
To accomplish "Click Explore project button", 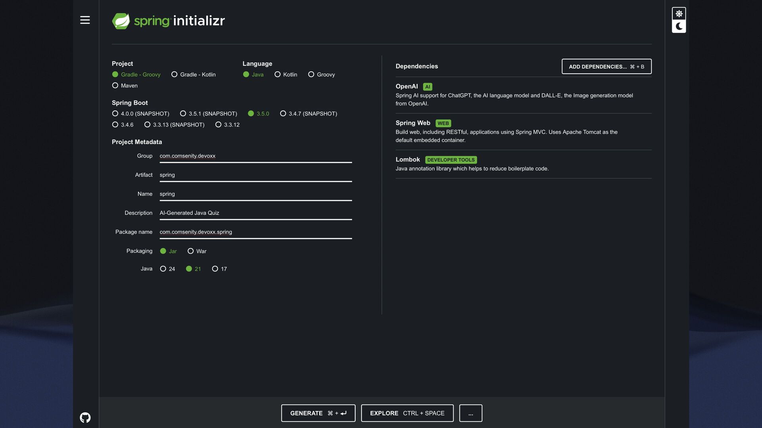I will pyautogui.click(x=407, y=413).
